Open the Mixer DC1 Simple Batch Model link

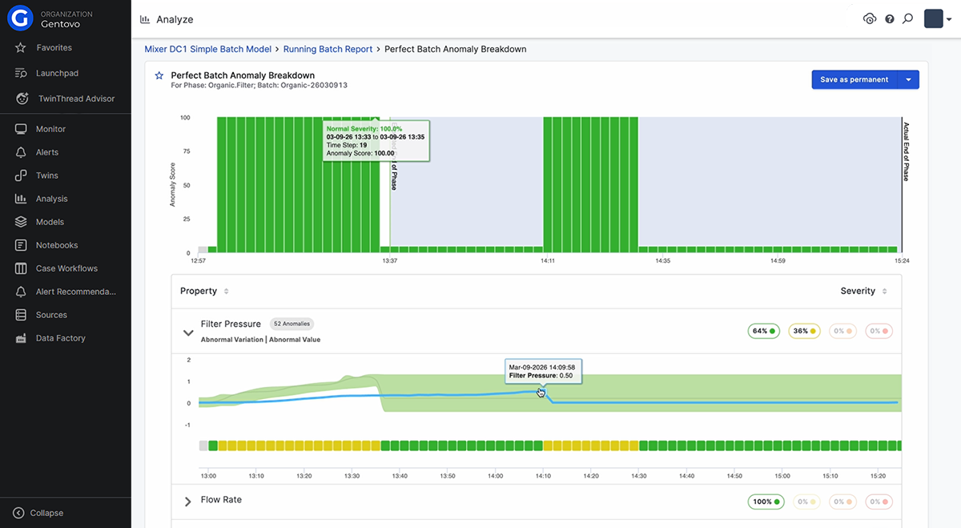[x=207, y=48]
